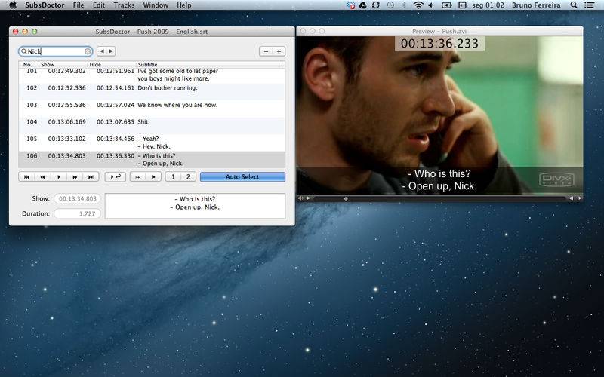Viewport: 604px width, 377px height.
Task: Select subtitle row 101
Action: click(x=152, y=75)
